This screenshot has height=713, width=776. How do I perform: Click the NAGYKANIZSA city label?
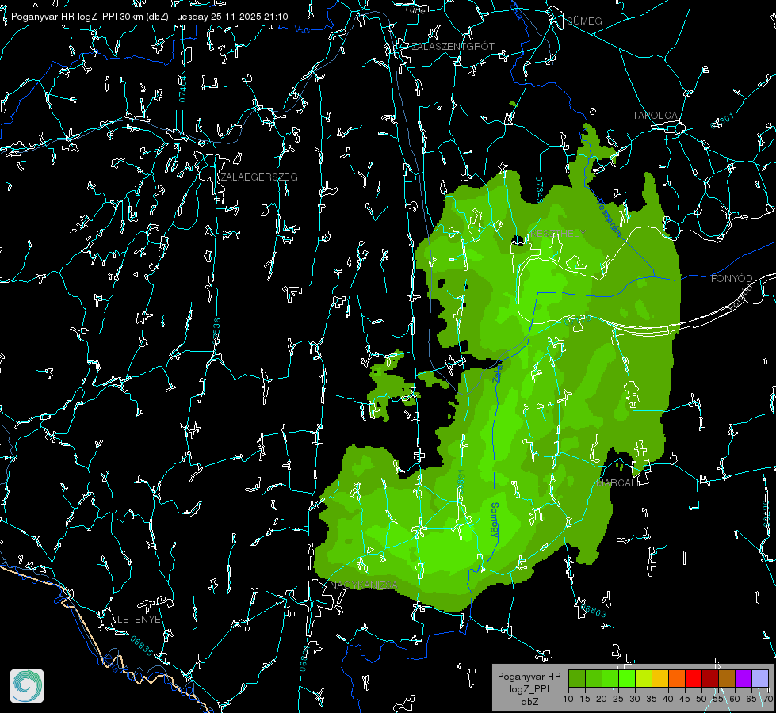click(x=364, y=585)
